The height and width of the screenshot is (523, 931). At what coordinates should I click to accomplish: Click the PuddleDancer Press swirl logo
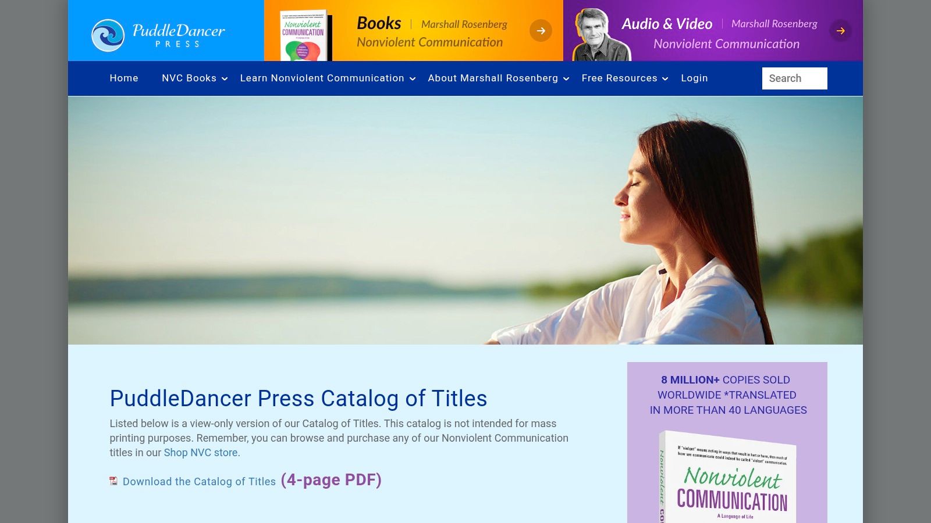tap(108, 35)
